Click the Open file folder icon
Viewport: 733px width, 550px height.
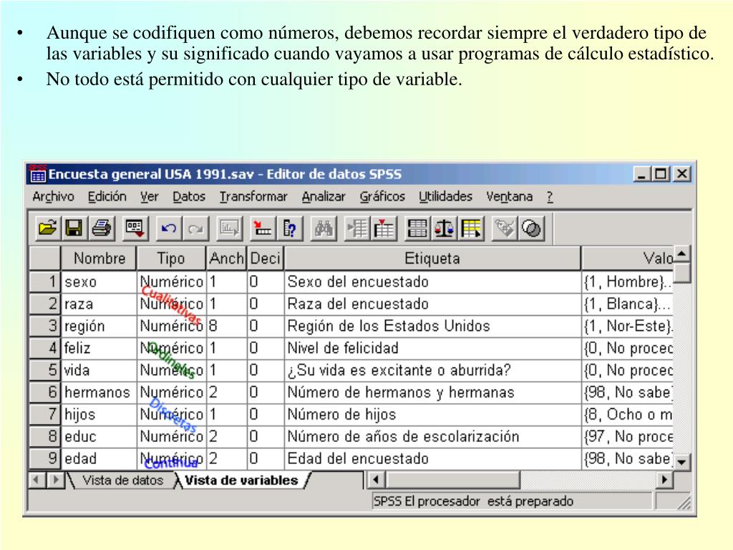[x=47, y=228]
